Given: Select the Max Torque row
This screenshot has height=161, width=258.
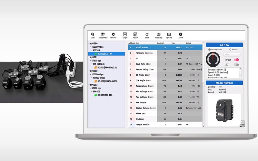Looking at the screenshot, I should pos(165,102).
